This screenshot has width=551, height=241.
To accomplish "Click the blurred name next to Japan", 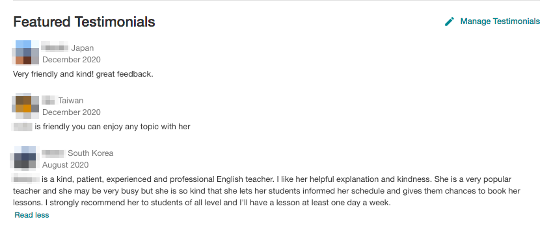I will point(55,47).
